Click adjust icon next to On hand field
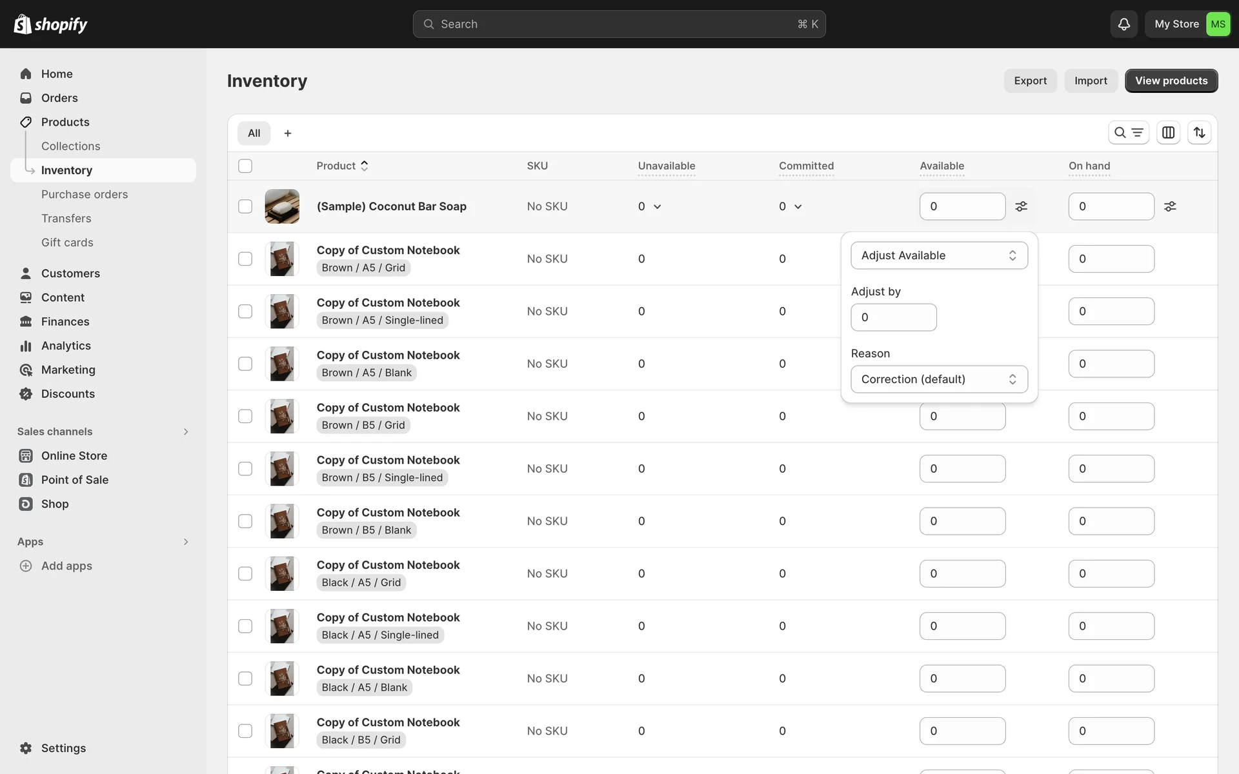 [x=1169, y=206]
